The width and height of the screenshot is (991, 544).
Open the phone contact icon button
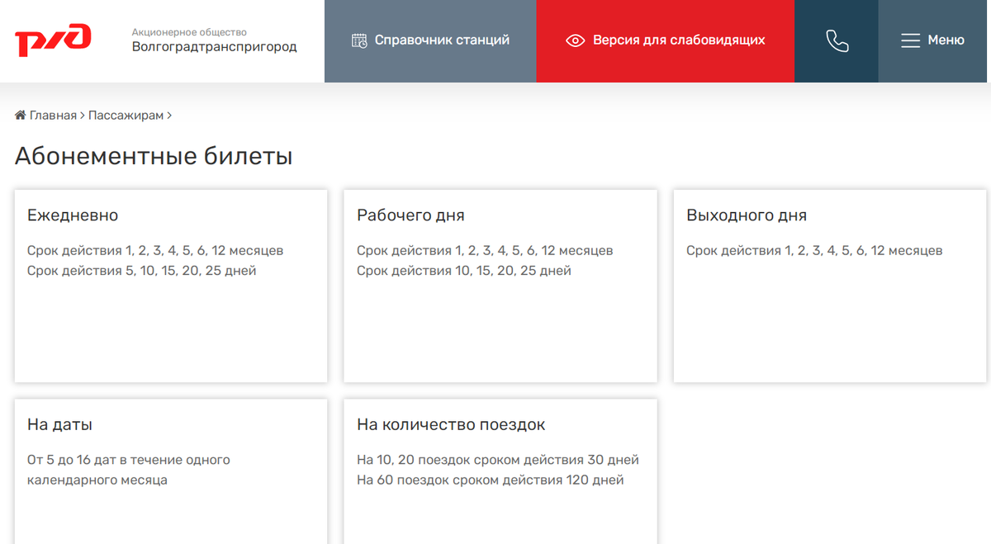point(837,41)
